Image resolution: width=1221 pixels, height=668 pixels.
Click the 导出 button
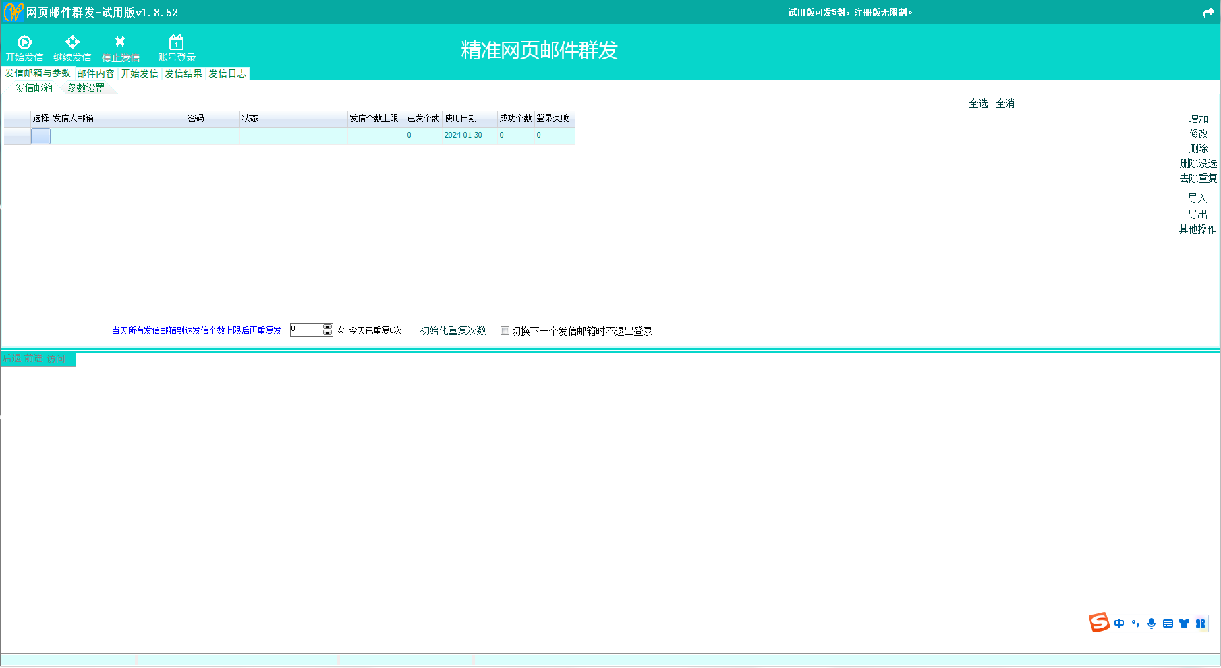[1197, 214]
